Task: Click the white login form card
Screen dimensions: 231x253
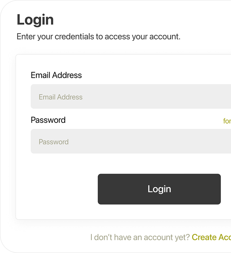Action: 118,165
